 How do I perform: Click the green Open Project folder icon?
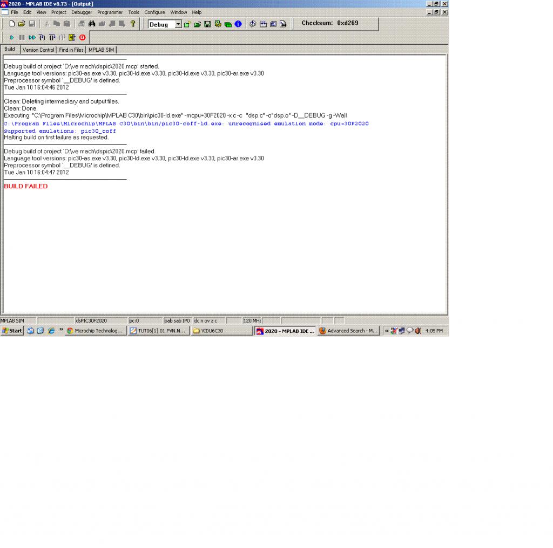click(198, 24)
